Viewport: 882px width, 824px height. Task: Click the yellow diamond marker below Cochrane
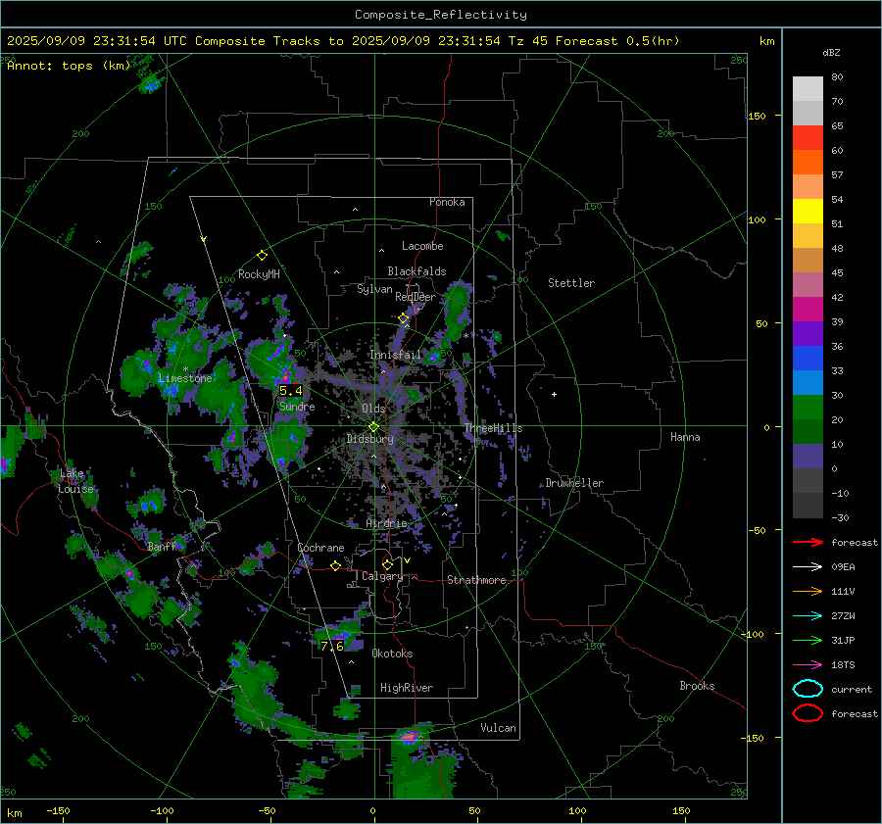point(336,566)
